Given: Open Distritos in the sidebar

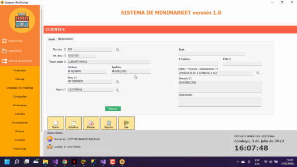Looking at the screenshot, I should point(19,140).
